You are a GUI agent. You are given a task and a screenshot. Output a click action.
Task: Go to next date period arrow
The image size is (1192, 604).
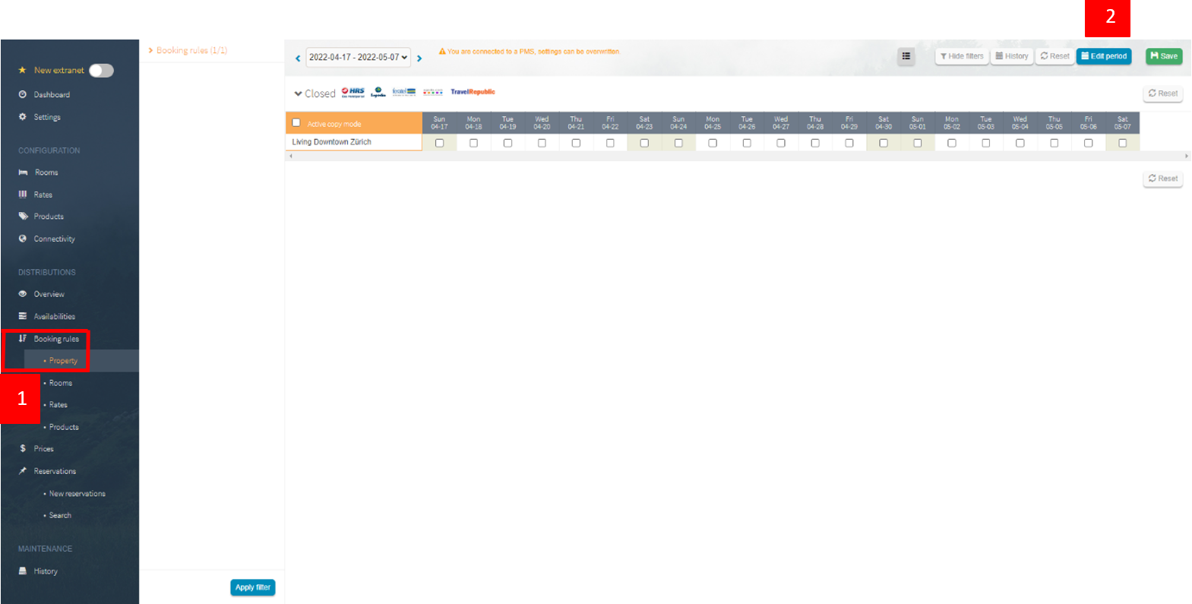[419, 59]
